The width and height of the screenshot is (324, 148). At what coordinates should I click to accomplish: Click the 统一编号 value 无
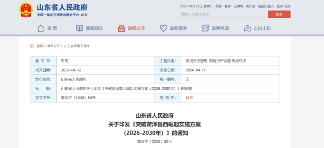coord(188,79)
